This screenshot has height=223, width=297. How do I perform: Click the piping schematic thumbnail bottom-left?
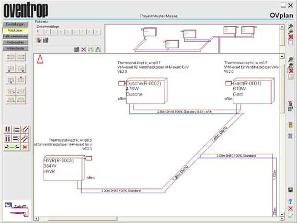point(16,209)
